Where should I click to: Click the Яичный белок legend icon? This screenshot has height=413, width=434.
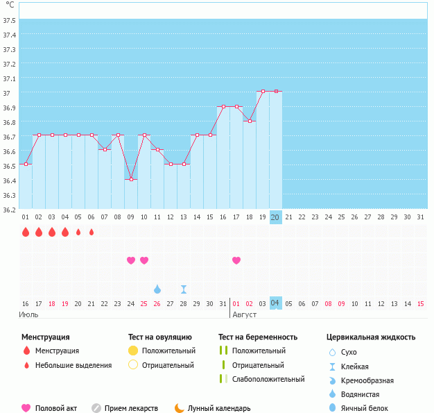coord(333,408)
